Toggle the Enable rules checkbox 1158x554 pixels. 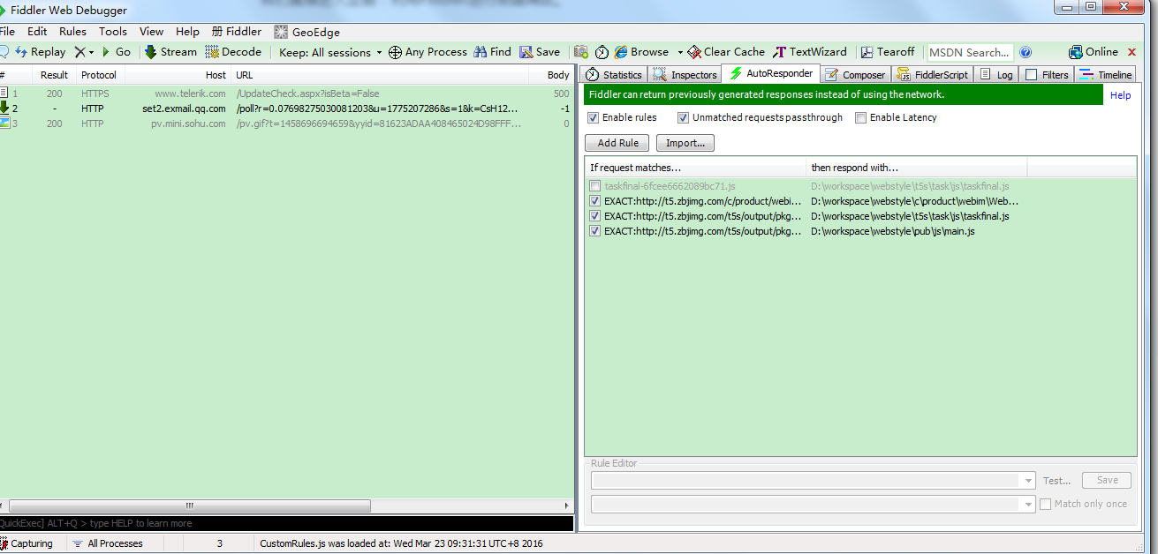point(594,117)
